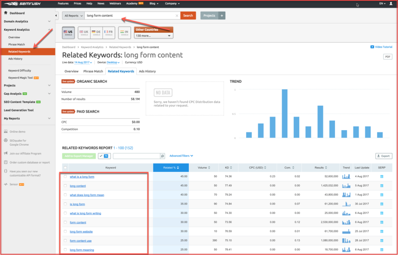The image size is (398, 255).
Task: Expand the Other Countries dropdown
Action: (153, 36)
